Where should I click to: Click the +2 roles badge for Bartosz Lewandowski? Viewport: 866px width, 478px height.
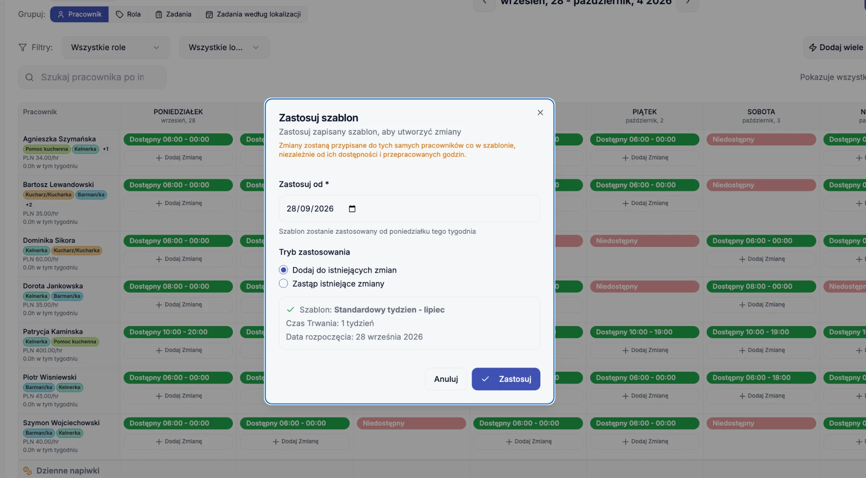coord(29,204)
